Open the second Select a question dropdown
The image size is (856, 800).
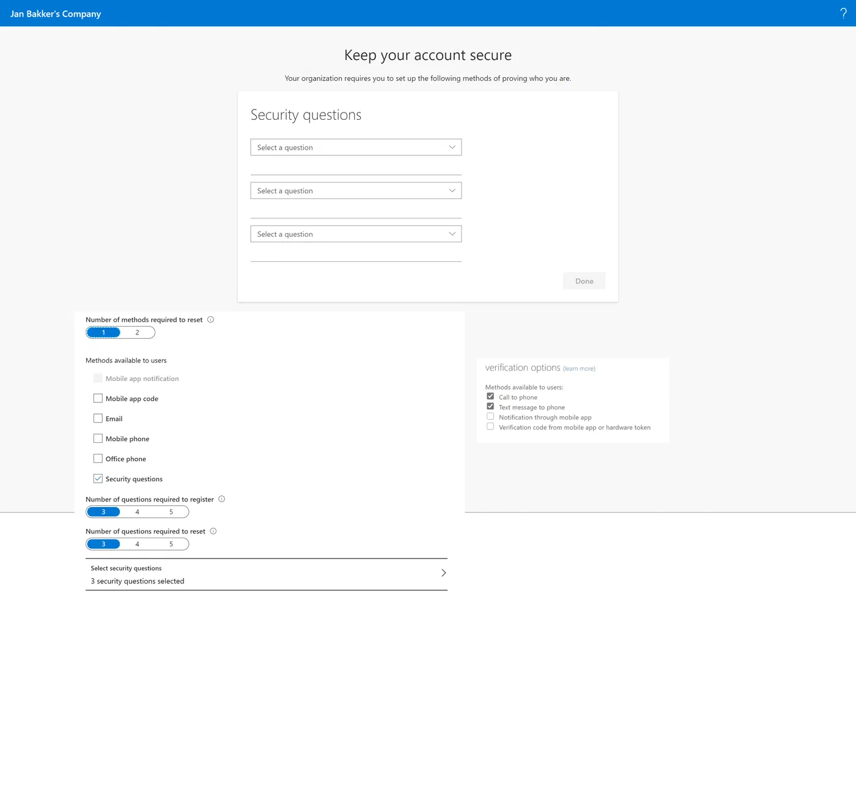coord(356,191)
